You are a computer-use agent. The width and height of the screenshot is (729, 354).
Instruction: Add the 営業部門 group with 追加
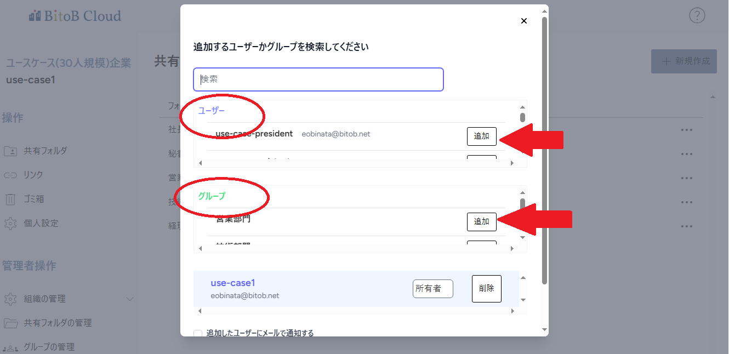(x=481, y=221)
